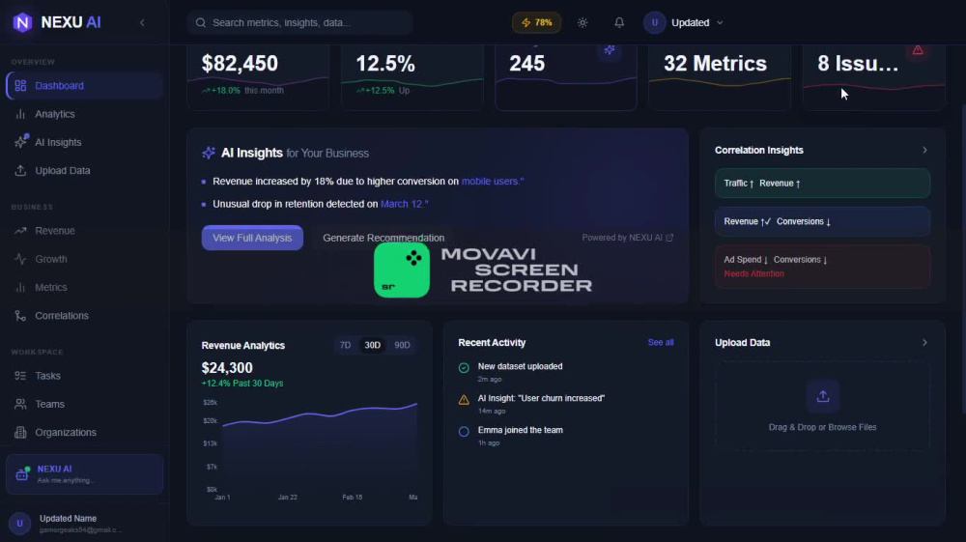966x542 pixels.
Task: Click the Correlations sidebar icon
Action: pos(20,316)
